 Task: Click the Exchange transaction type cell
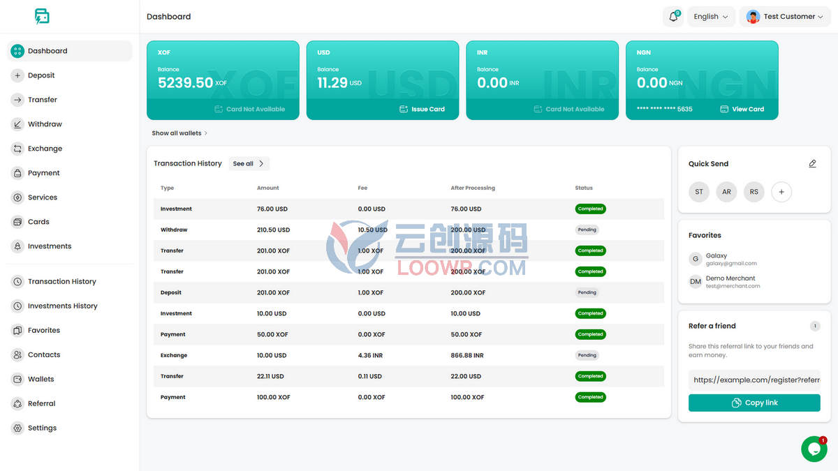[x=174, y=355]
